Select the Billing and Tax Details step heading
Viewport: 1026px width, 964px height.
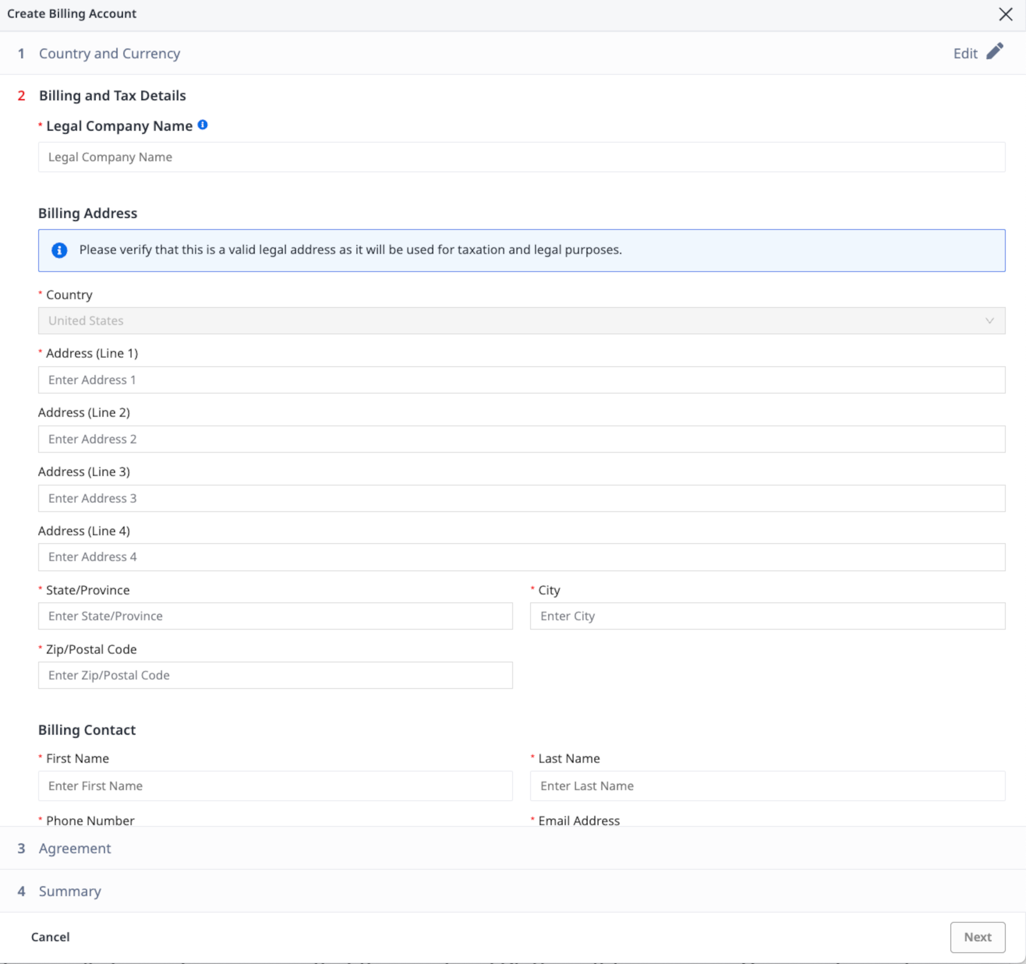(x=113, y=95)
